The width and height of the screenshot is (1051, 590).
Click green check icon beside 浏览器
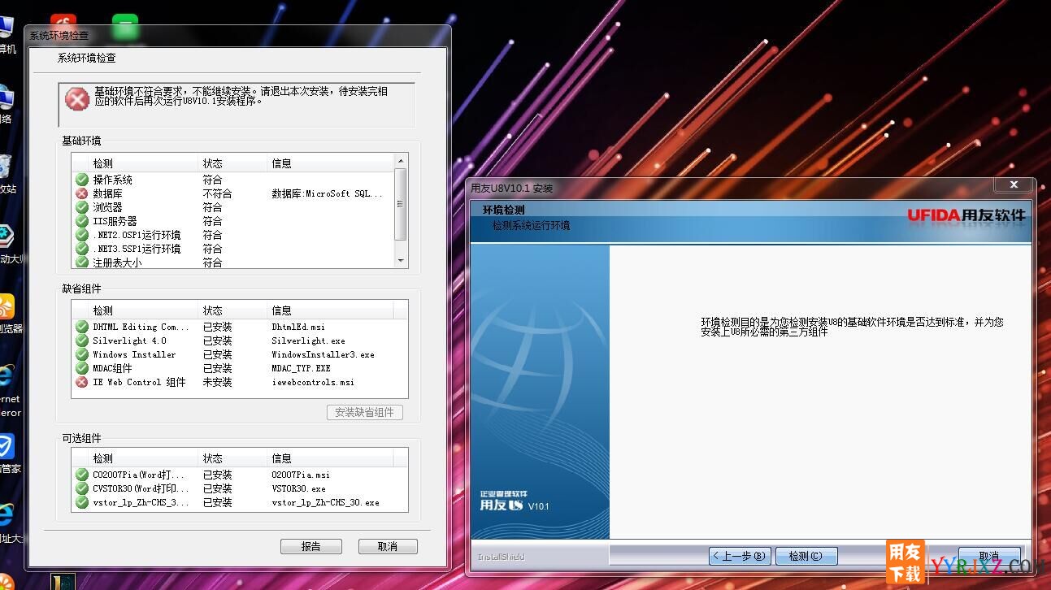(x=82, y=207)
